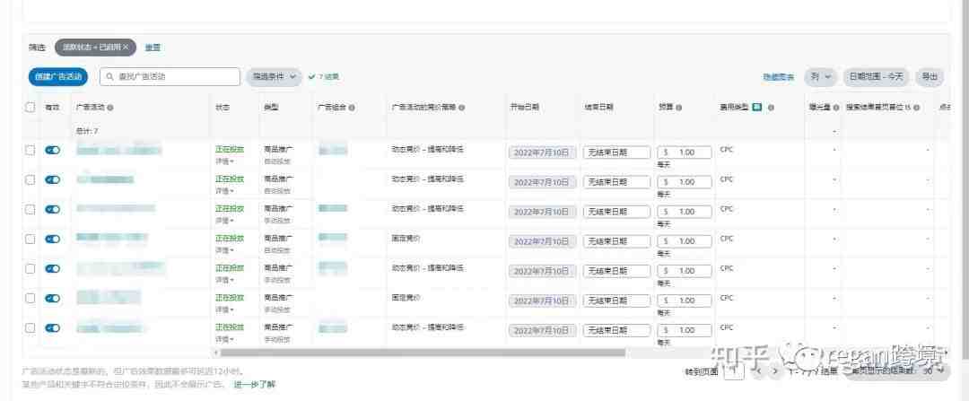Click the 导出 export button

point(930,77)
